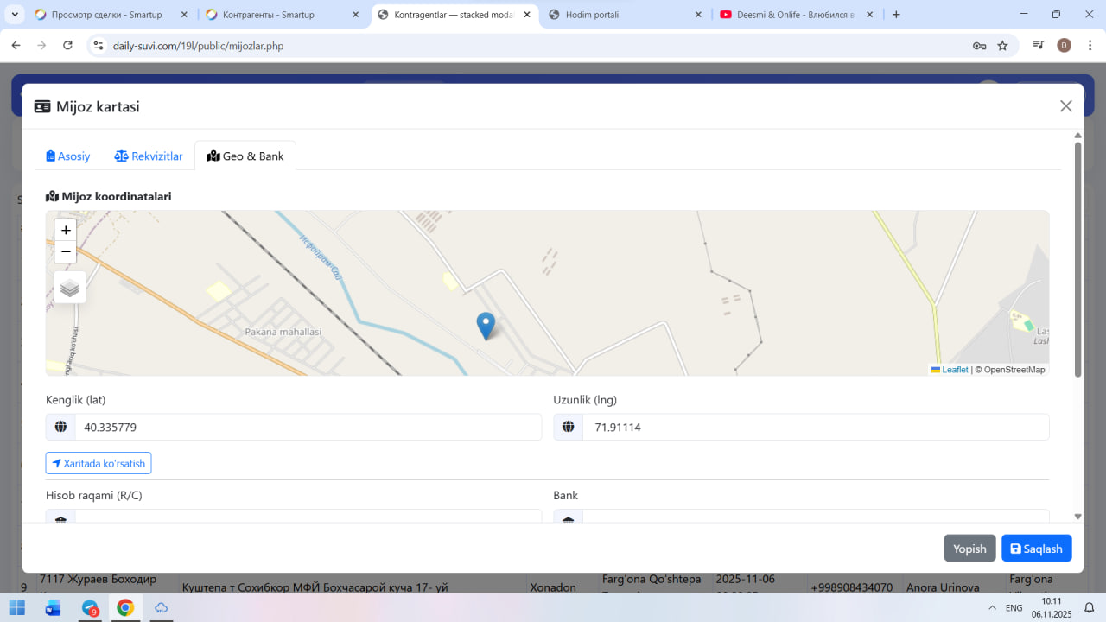
Task: Open the Windows notification bell
Action: pos(1090,607)
